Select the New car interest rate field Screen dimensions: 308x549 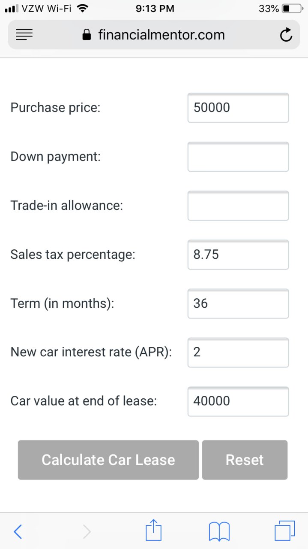(238, 352)
